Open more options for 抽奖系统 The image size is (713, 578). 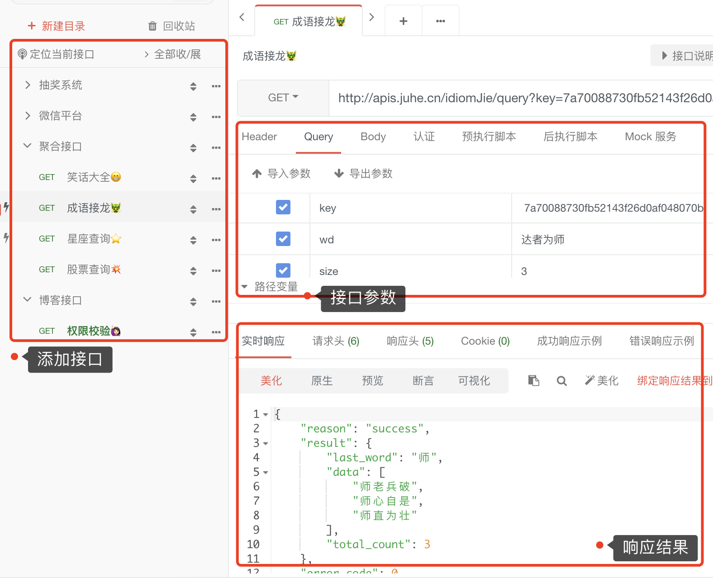(x=216, y=86)
